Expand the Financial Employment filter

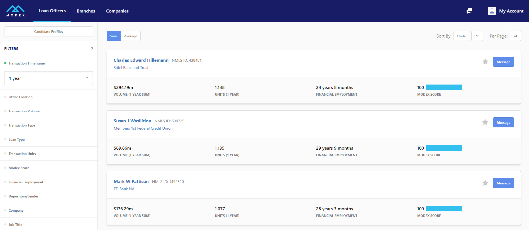pos(49,182)
